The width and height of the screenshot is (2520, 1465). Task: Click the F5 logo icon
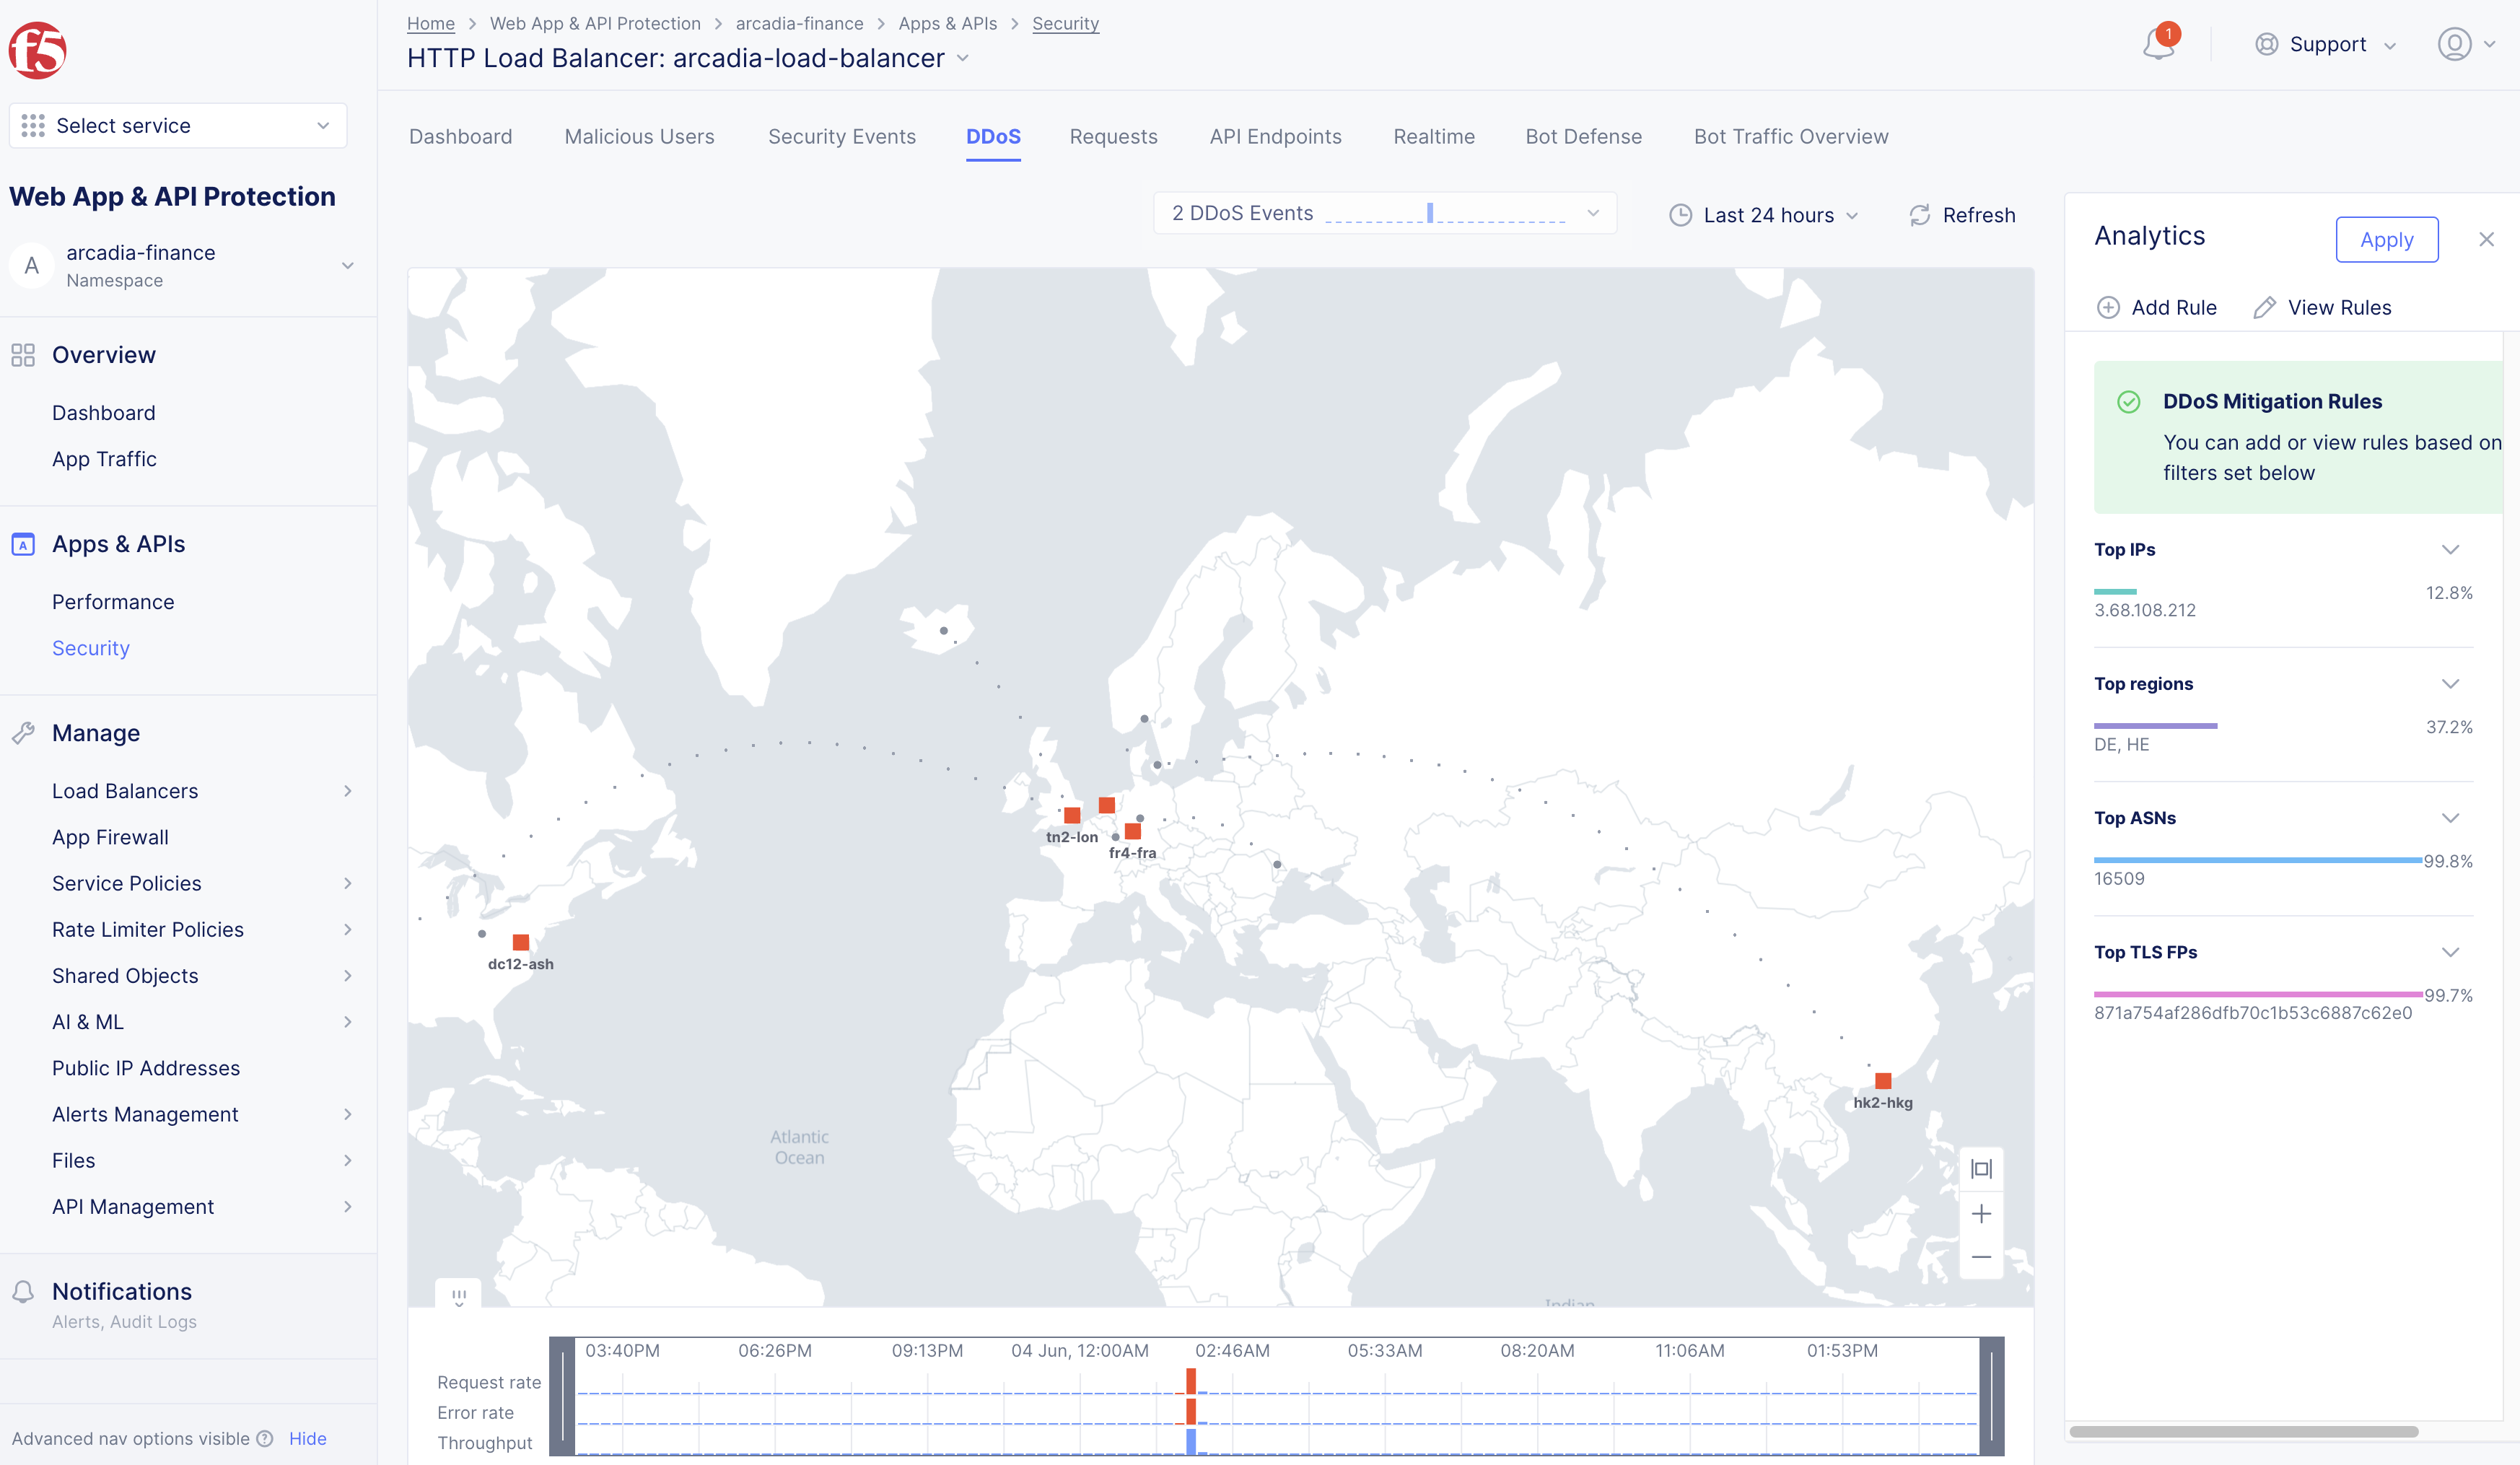tap(38, 50)
